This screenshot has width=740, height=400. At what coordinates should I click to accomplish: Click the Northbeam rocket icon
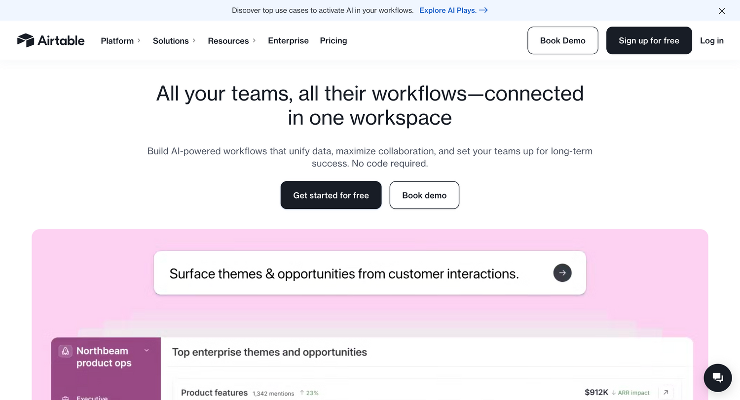(65, 351)
